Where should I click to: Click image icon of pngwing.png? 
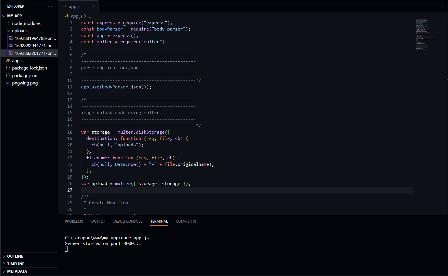pos(8,83)
